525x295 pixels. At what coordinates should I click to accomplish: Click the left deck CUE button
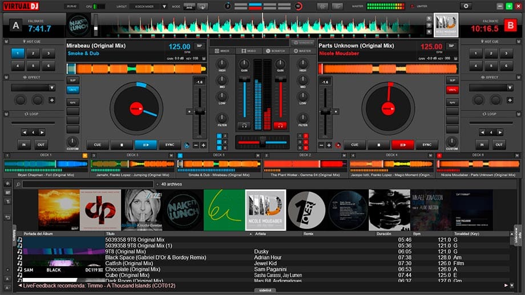pos(98,145)
